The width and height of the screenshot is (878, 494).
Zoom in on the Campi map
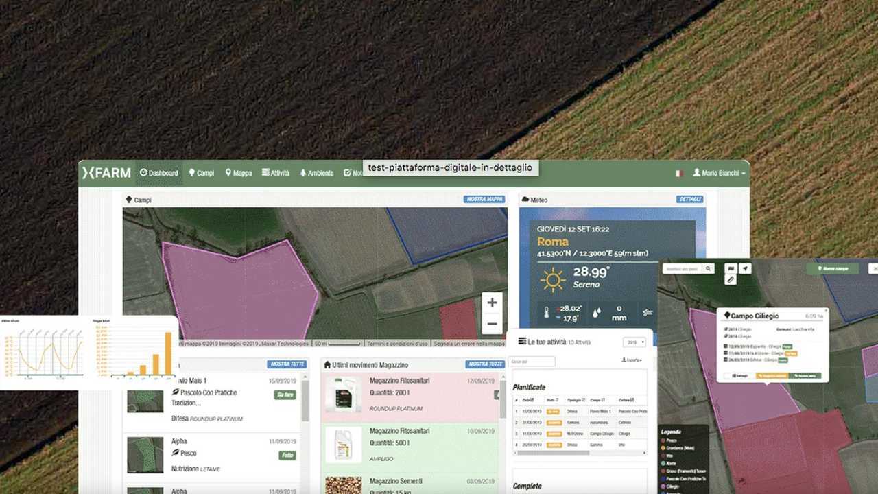492,303
